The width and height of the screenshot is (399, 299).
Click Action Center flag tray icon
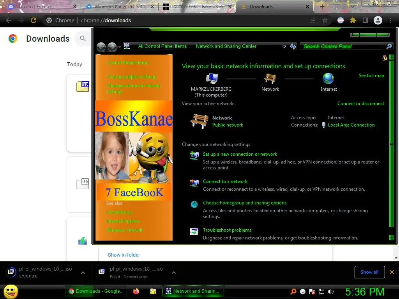312,292
